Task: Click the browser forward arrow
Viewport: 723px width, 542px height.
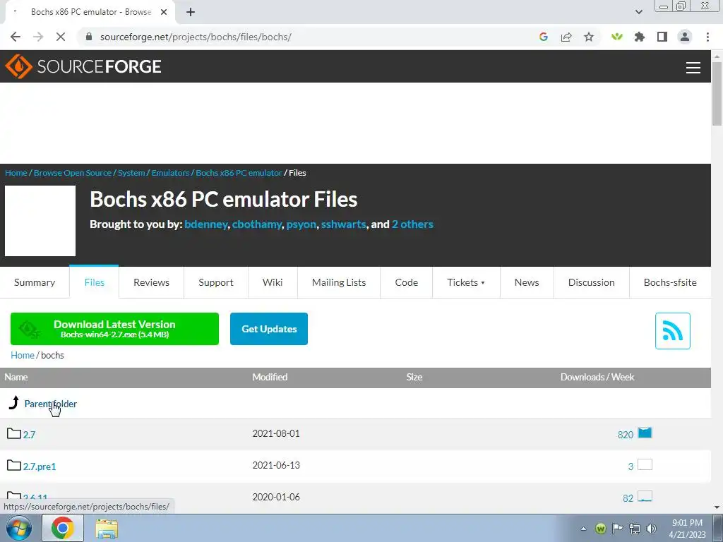Action: [38, 37]
